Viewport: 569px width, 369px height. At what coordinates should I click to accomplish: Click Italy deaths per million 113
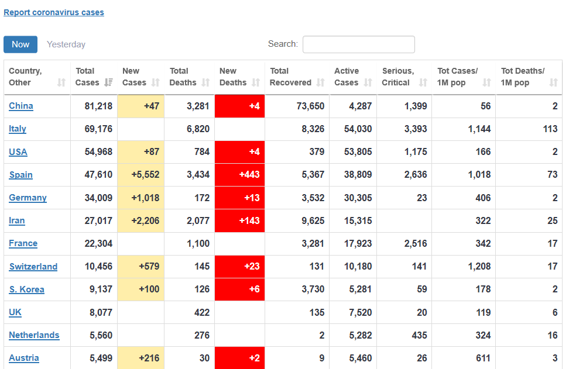550,129
